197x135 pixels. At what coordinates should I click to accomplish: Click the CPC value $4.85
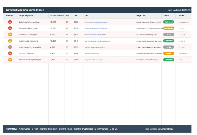point(76,22)
